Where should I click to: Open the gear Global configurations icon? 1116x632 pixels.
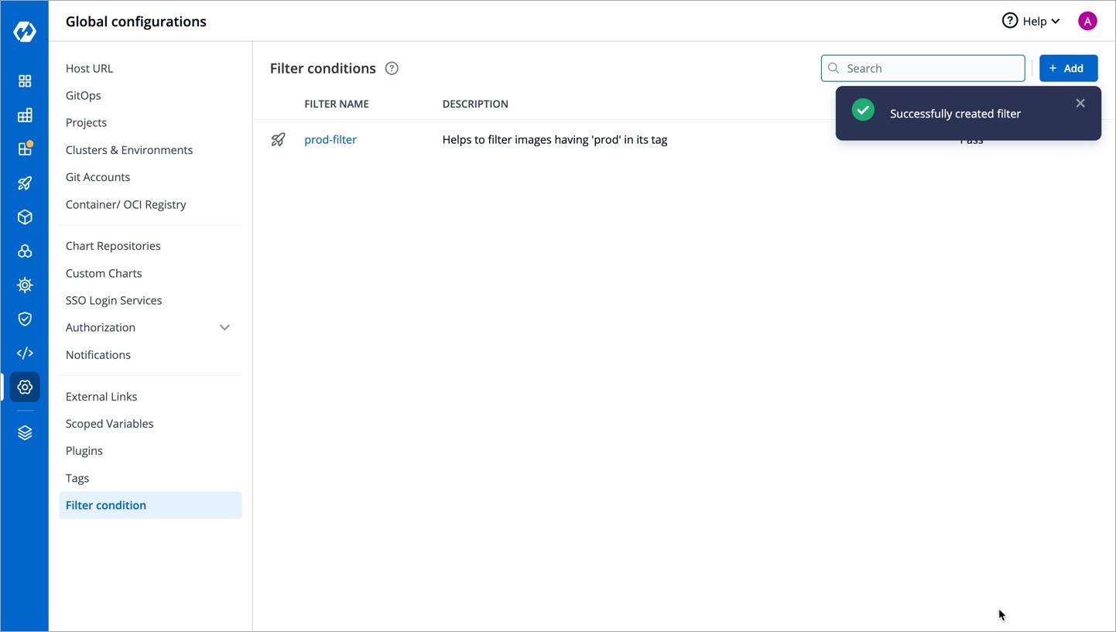[x=25, y=387]
